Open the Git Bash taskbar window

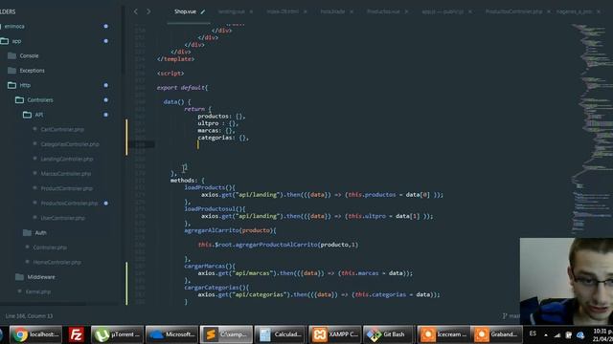(389, 334)
